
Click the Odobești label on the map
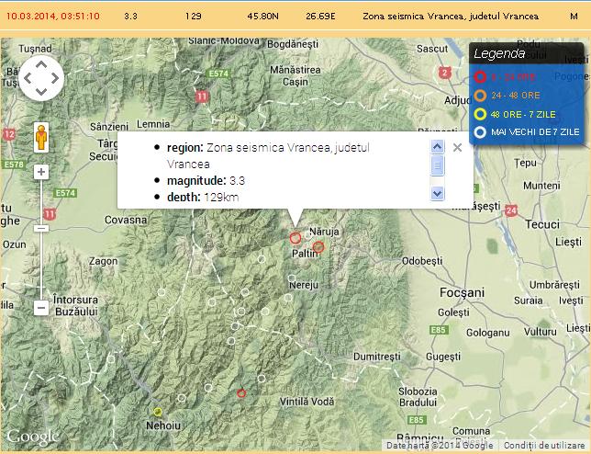(x=422, y=261)
